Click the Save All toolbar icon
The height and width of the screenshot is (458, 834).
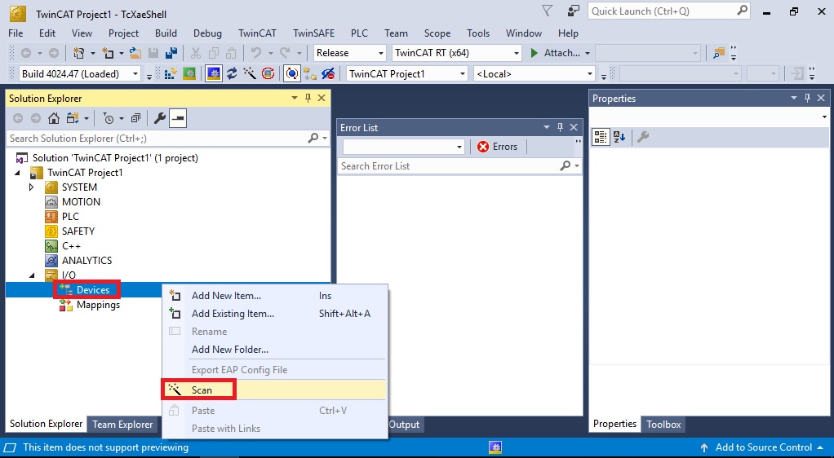click(171, 53)
